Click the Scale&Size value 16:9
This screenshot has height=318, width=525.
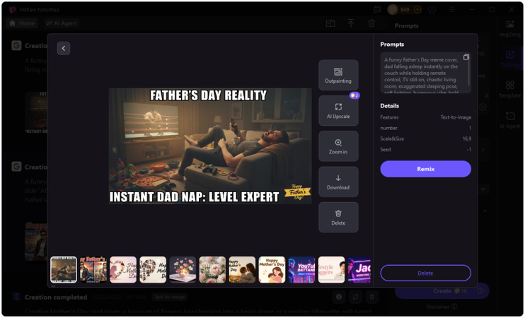click(x=467, y=139)
